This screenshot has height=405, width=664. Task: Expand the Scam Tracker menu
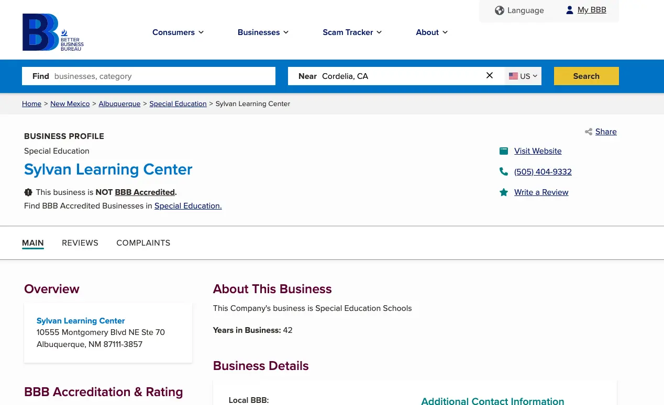click(352, 32)
